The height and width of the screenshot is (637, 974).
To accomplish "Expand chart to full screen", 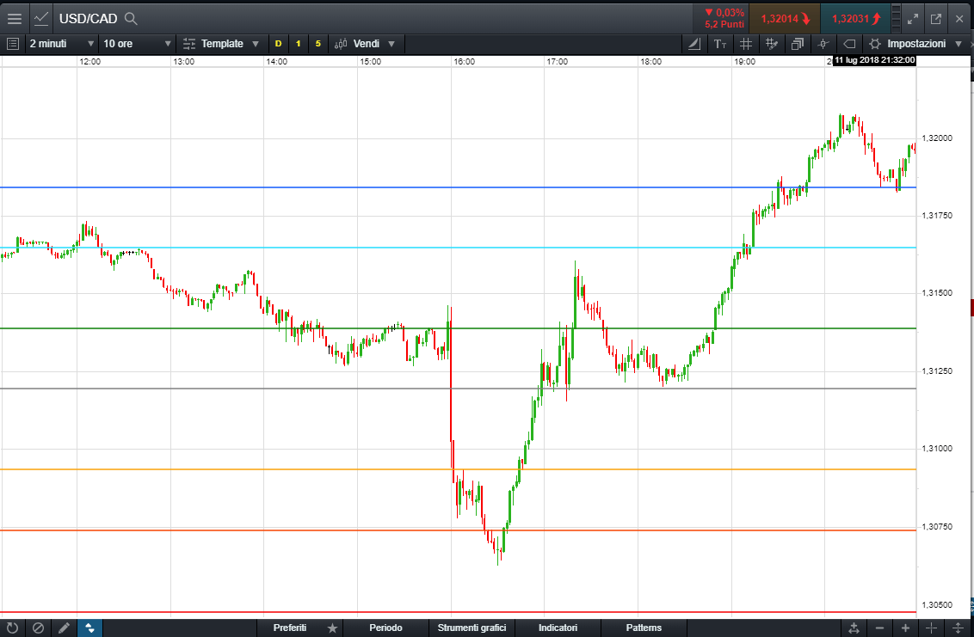I will point(913,19).
